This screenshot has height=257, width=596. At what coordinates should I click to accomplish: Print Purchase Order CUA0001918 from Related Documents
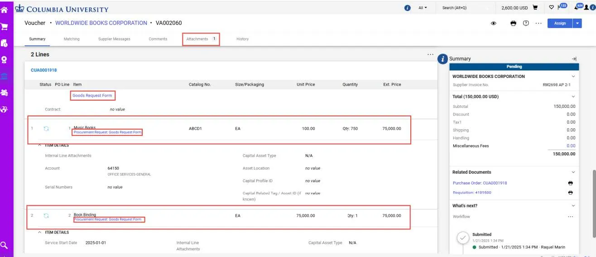pyautogui.click(x=570, y=183)
